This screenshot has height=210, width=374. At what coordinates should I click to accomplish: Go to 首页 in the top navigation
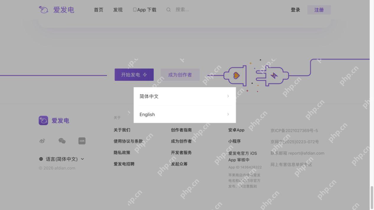[x=99, y=10]
